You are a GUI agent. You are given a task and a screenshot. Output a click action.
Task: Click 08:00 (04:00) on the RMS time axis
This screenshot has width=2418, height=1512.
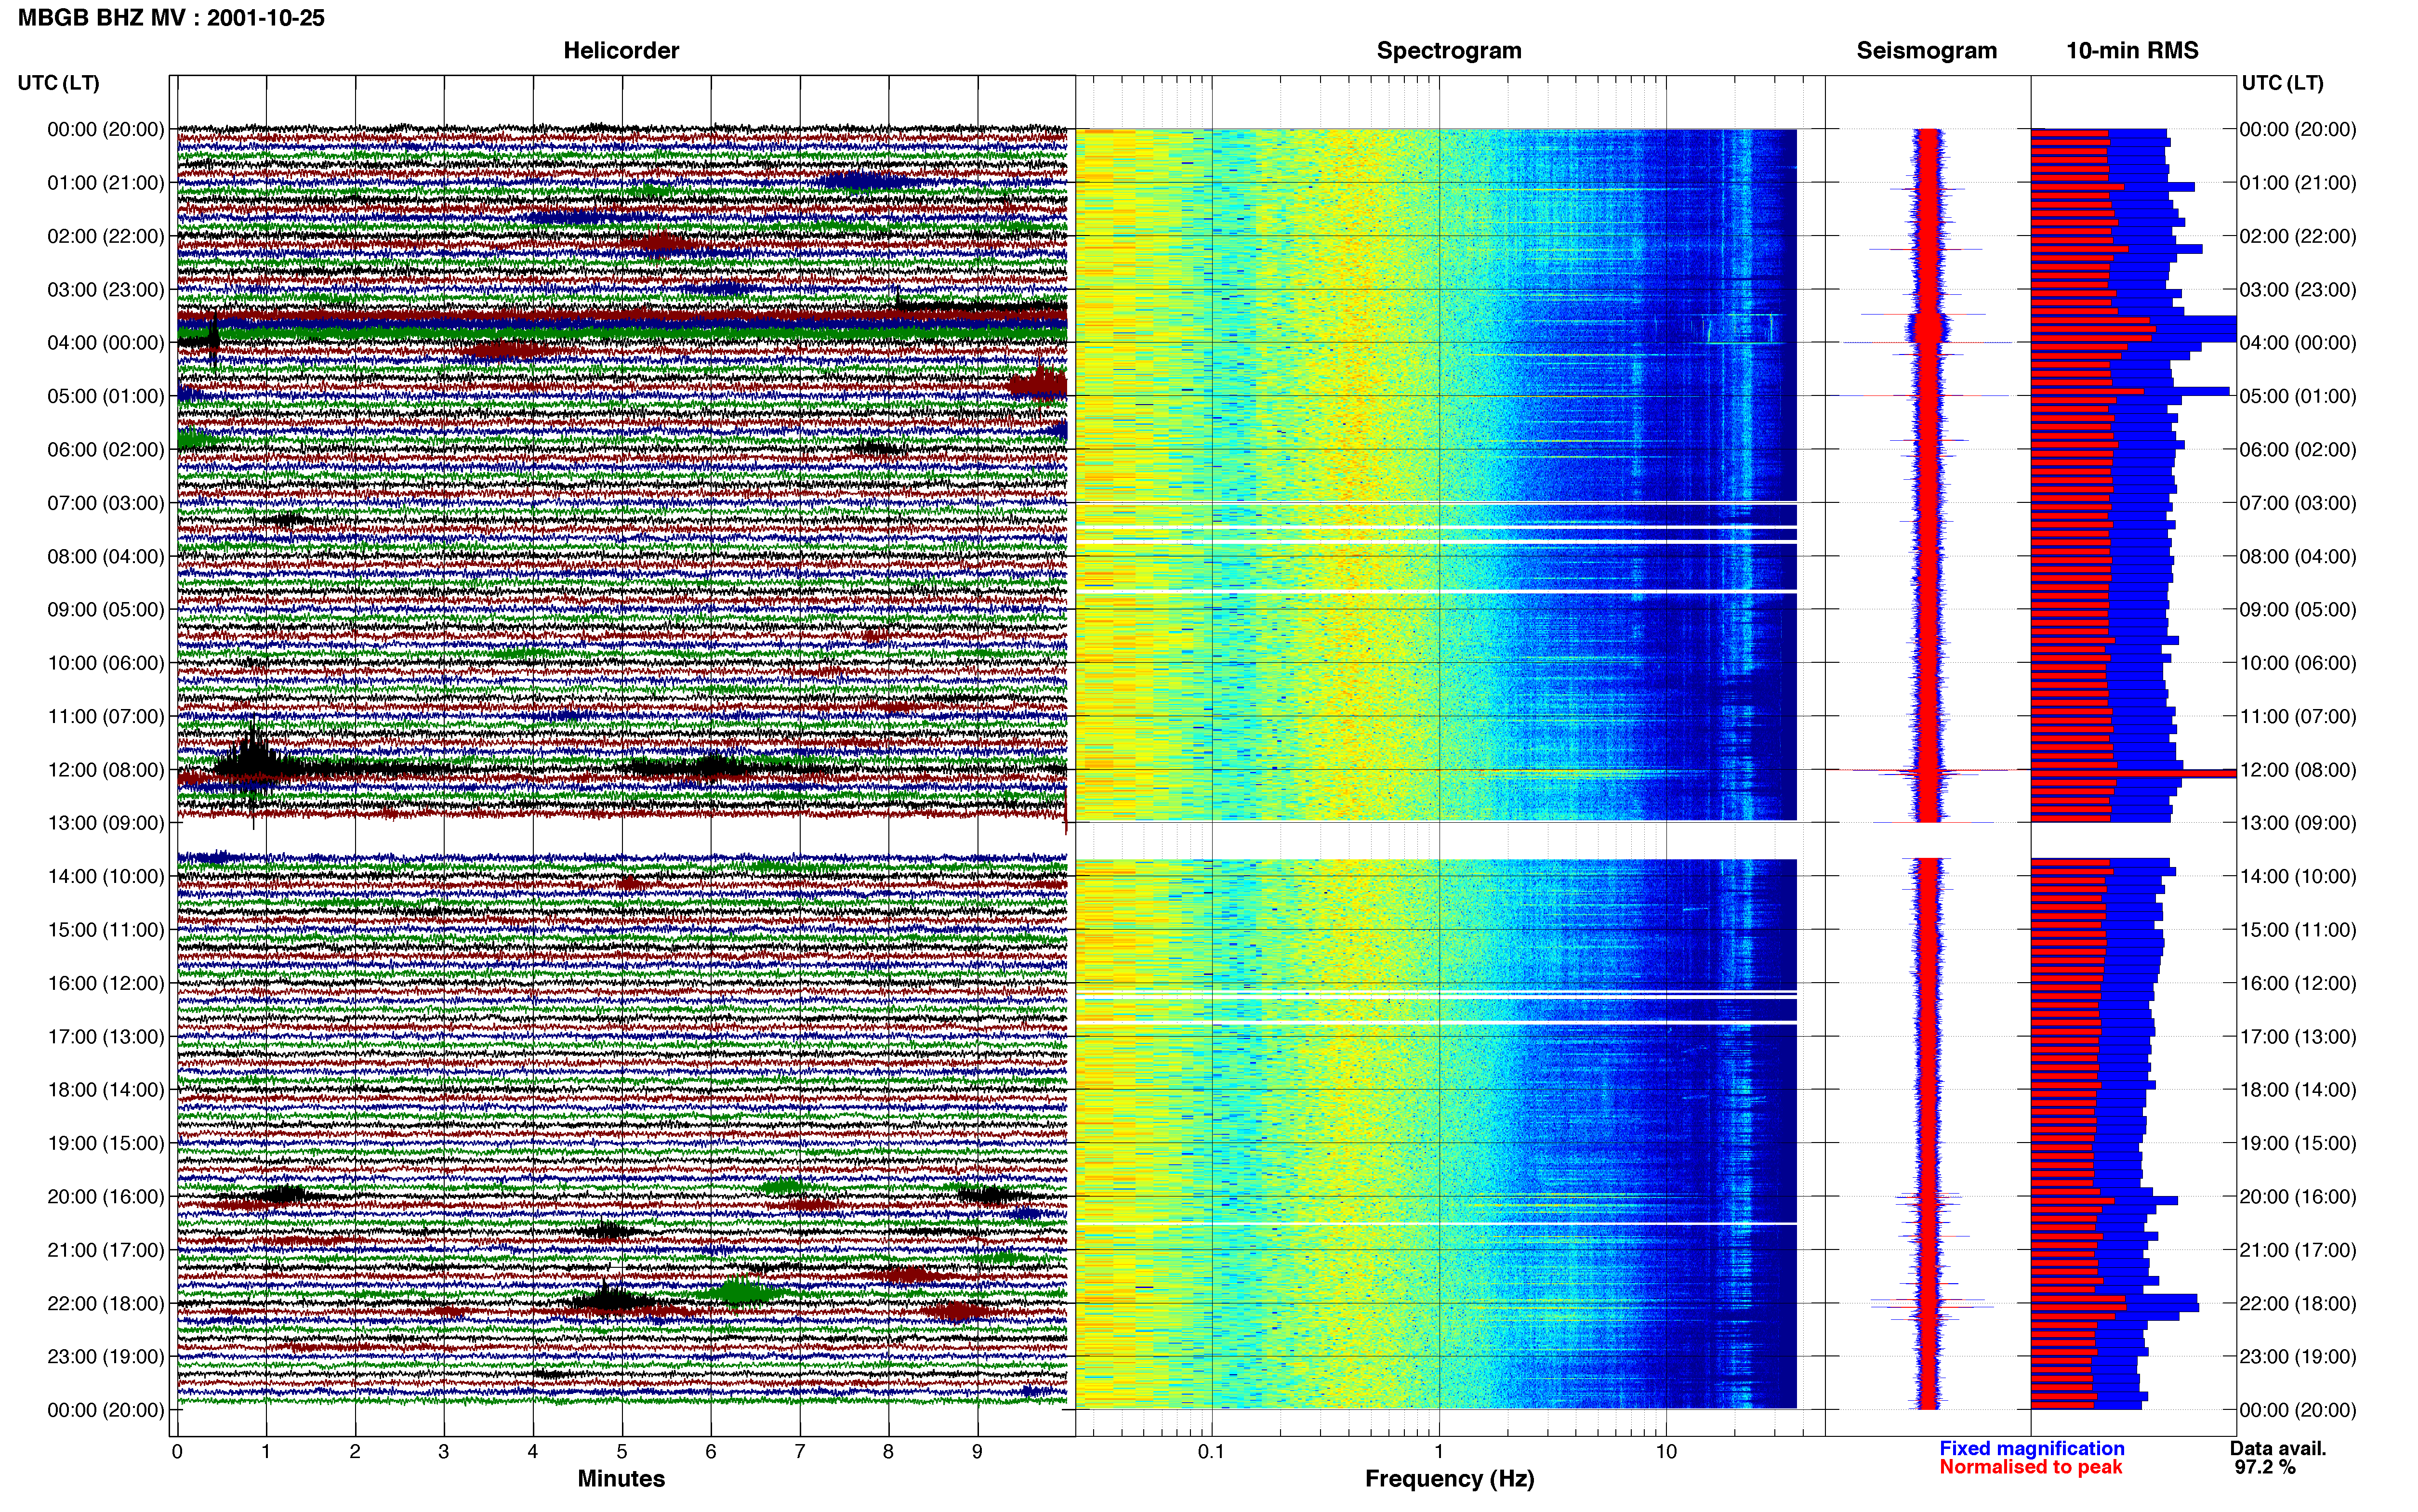pyautogui.click(x=2298, y=557)
